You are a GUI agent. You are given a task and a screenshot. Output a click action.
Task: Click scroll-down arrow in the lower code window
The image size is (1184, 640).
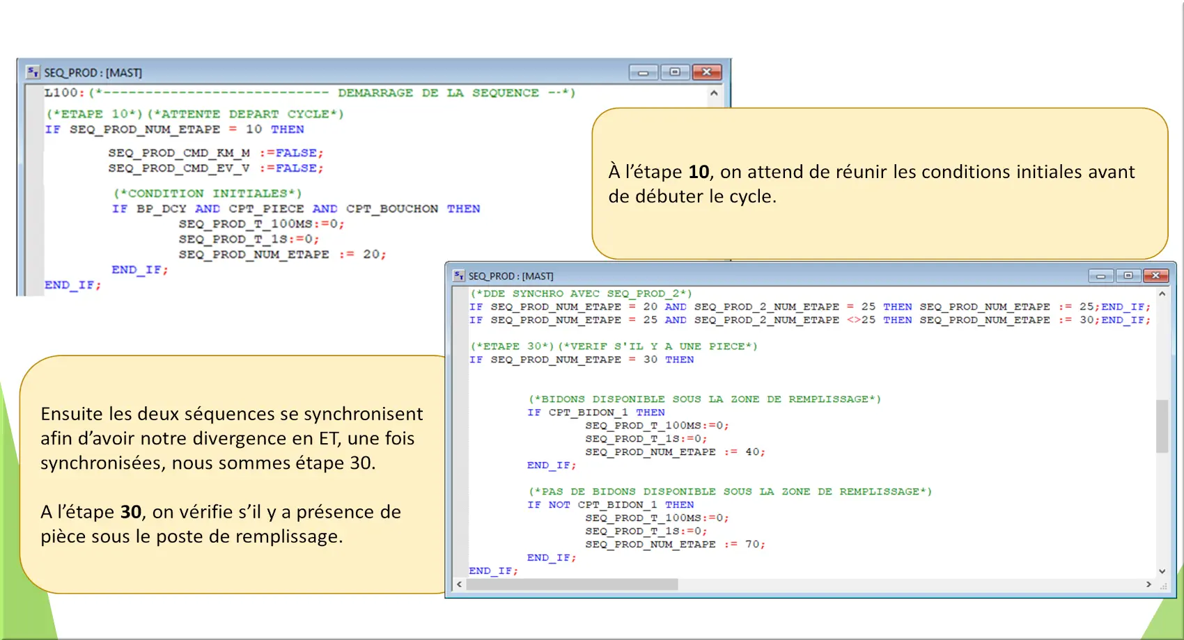click(x=1162, y=571)
